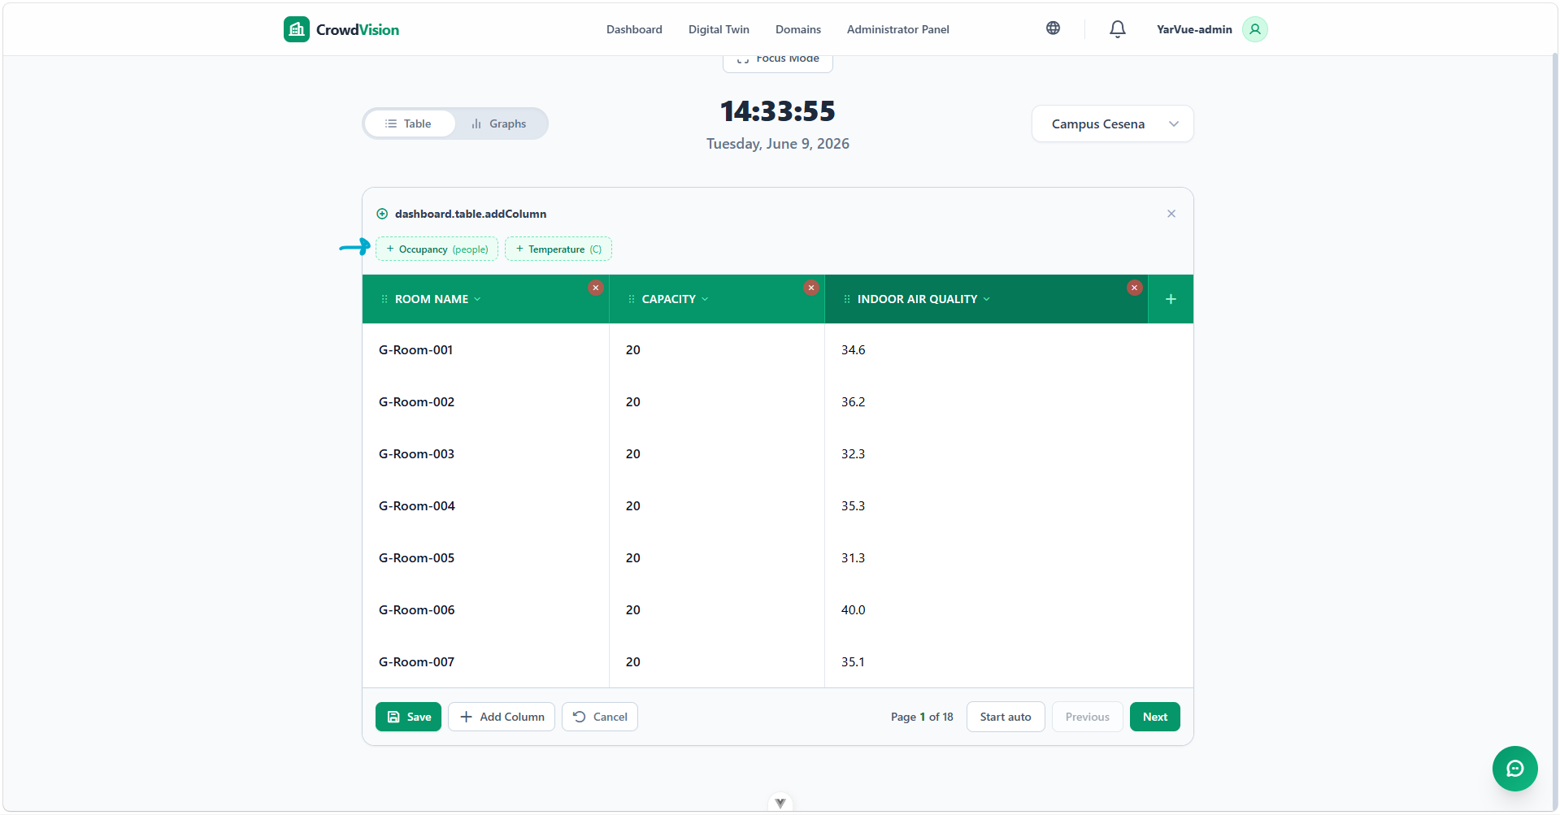Select the G-Room-001 row name
Screen dimensions: 1560x815
415,350
